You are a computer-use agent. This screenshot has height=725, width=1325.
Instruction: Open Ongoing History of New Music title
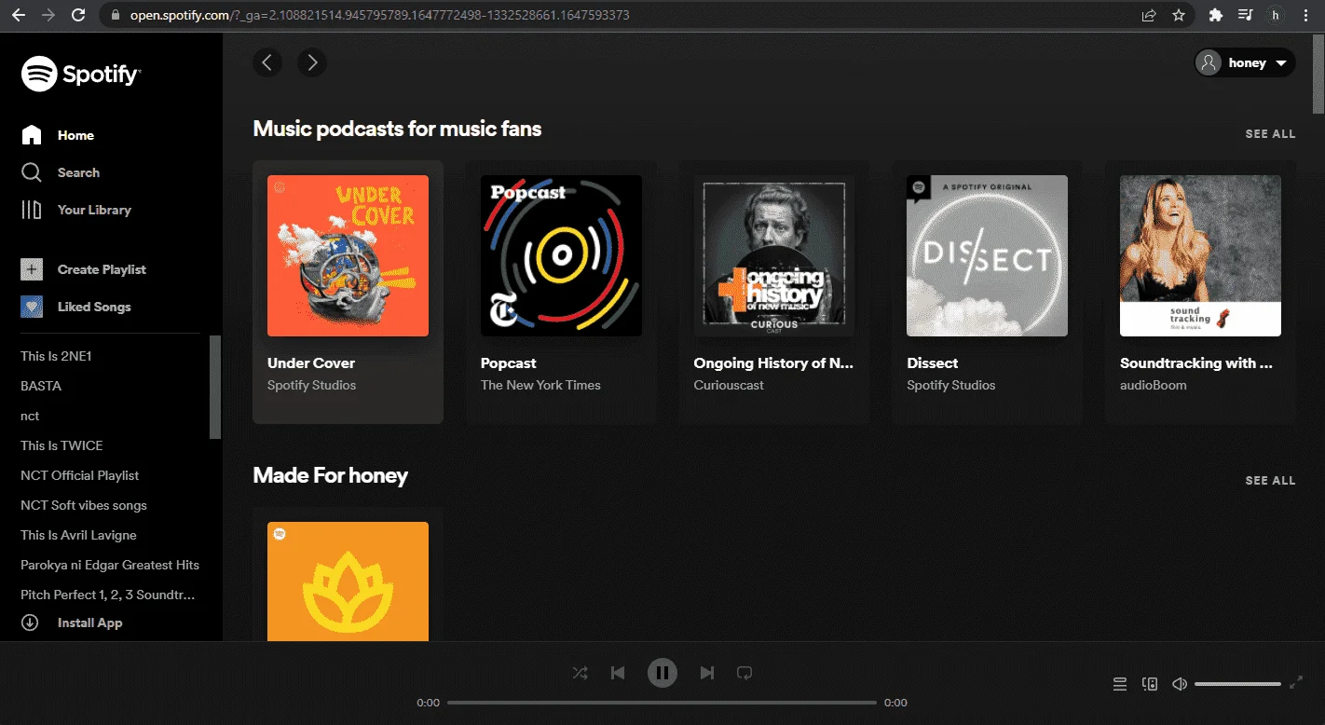[774, 363]
